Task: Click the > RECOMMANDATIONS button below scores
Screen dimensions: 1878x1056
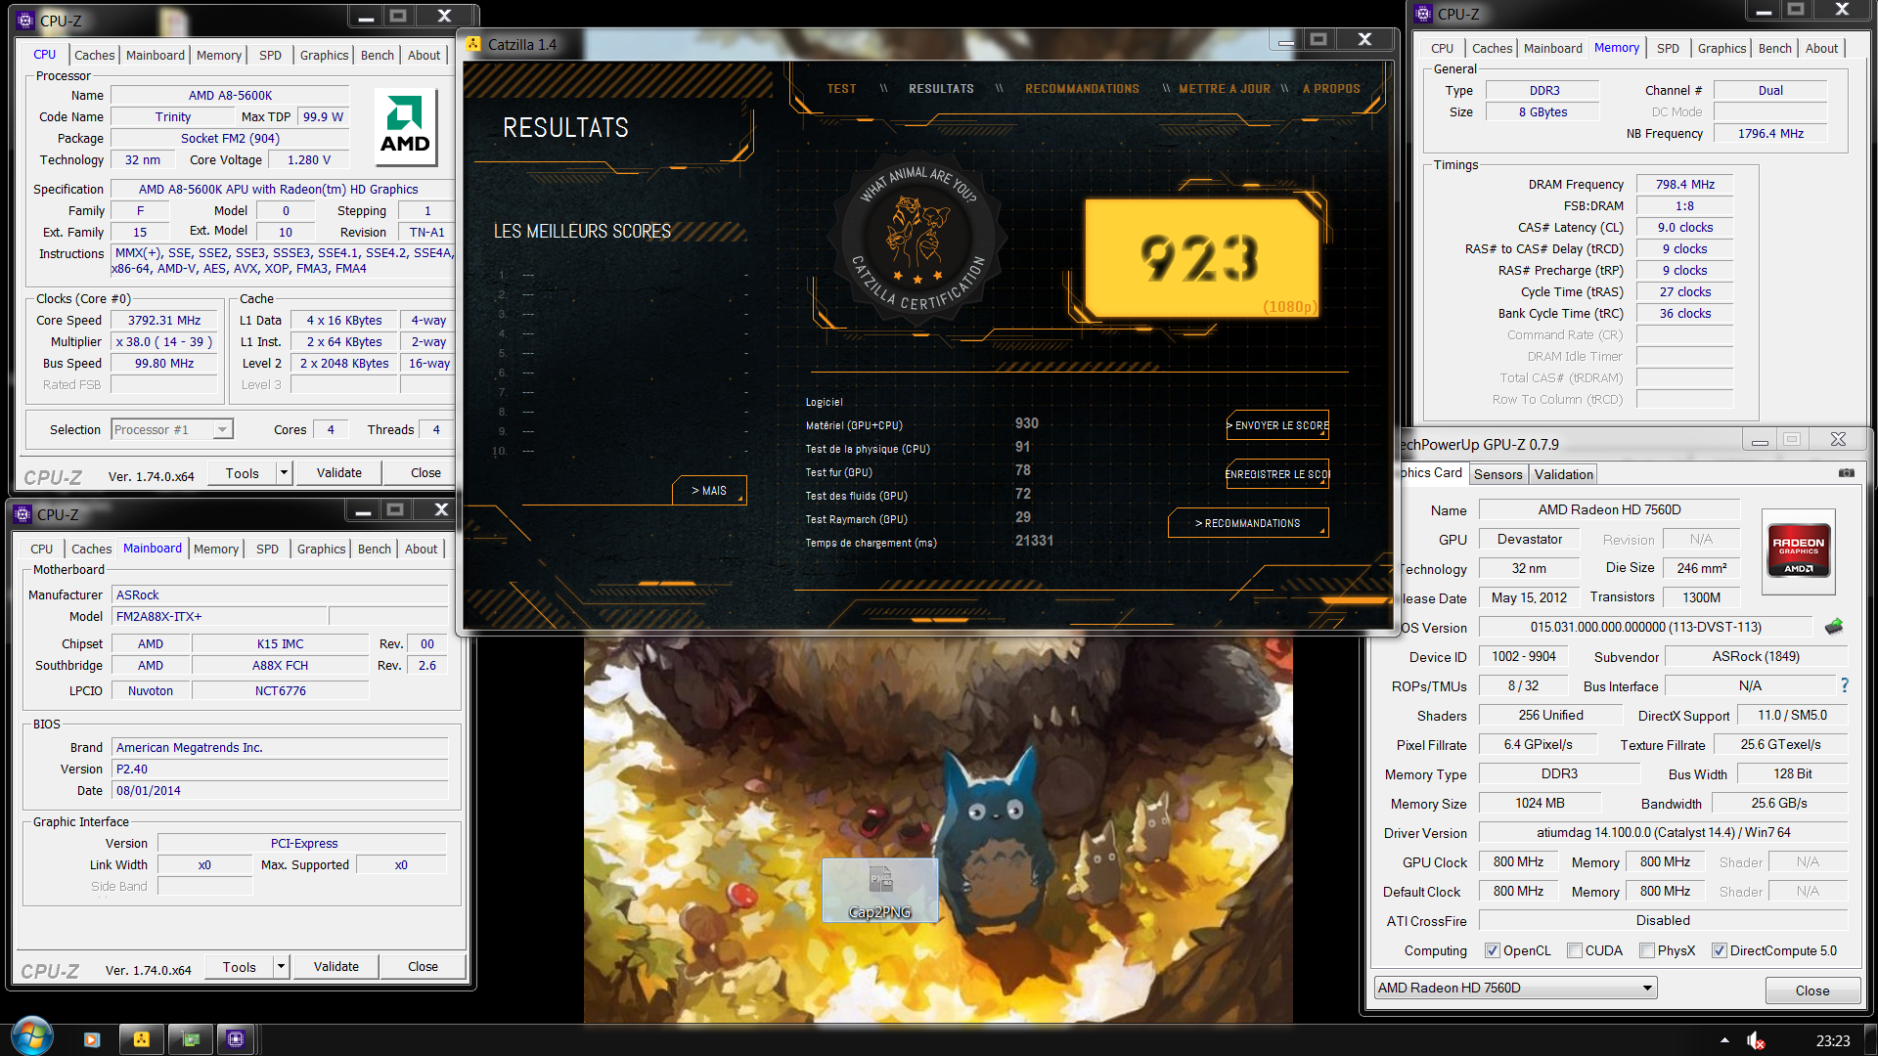Action: click(x=1247, y=523)
